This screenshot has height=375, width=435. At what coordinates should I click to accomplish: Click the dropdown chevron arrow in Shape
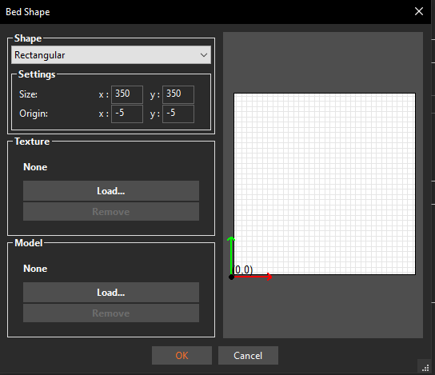click(x=204, y=55)
